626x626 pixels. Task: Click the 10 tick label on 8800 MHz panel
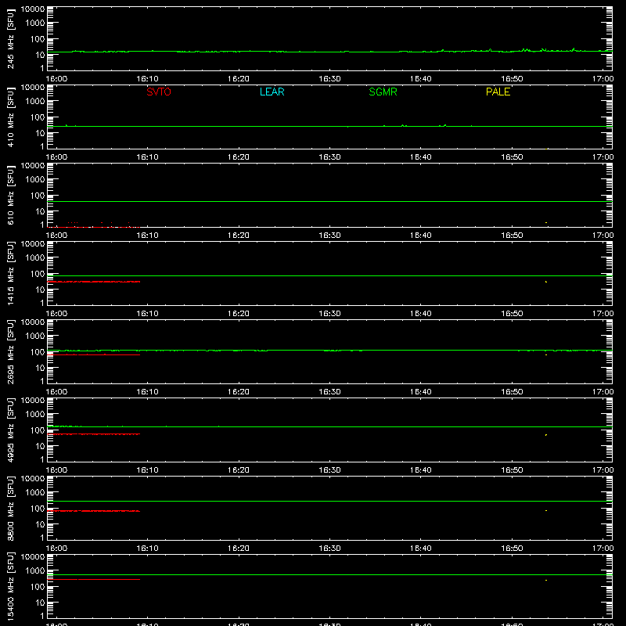[x=40, y=524]
